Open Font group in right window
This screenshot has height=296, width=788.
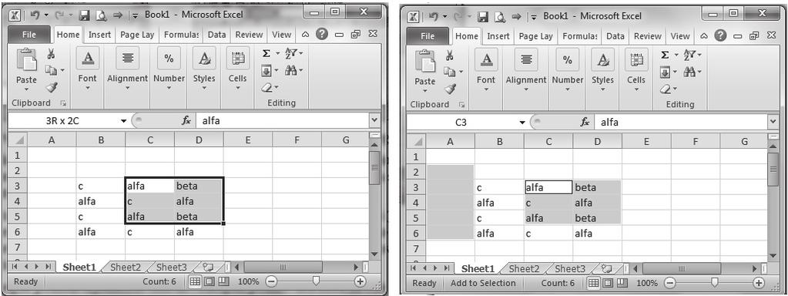coord(486,70)
